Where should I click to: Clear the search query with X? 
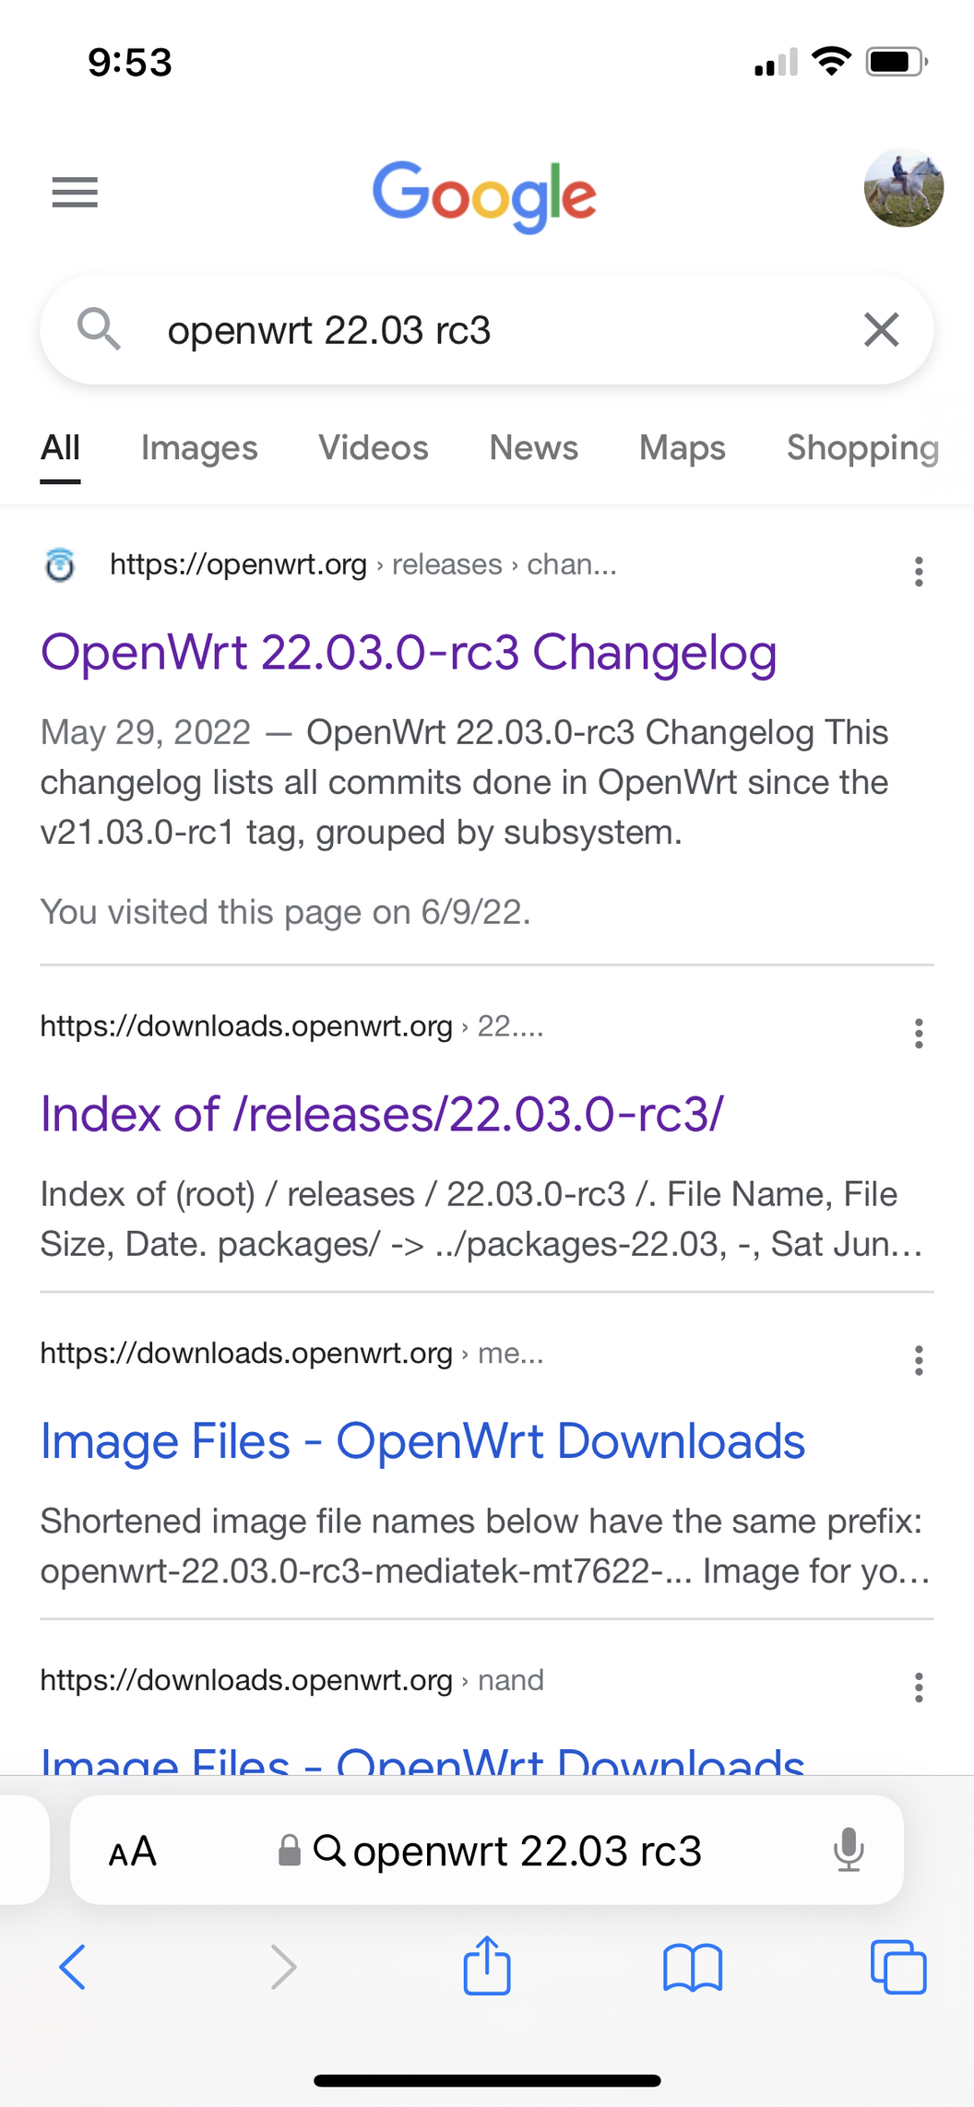tap(881, 329)
